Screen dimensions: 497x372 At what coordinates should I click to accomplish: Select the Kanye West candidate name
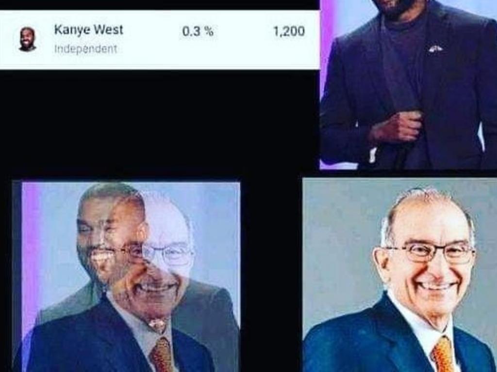[x=89, y=30]
